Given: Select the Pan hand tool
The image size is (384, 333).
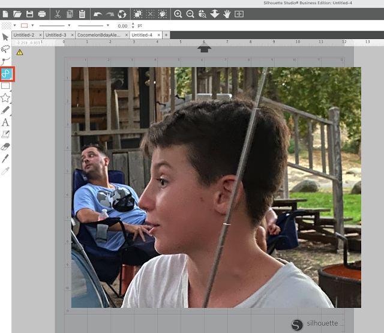Looking at the screenshot, I should pyautogui.click(x=227, y=14).
